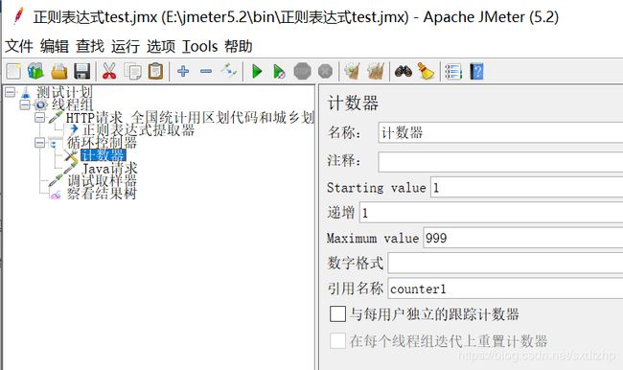Image resolution: width=623 pixels, height=370 pixels.
Task: Click the gray Stop icon
Action: [302, 72]
